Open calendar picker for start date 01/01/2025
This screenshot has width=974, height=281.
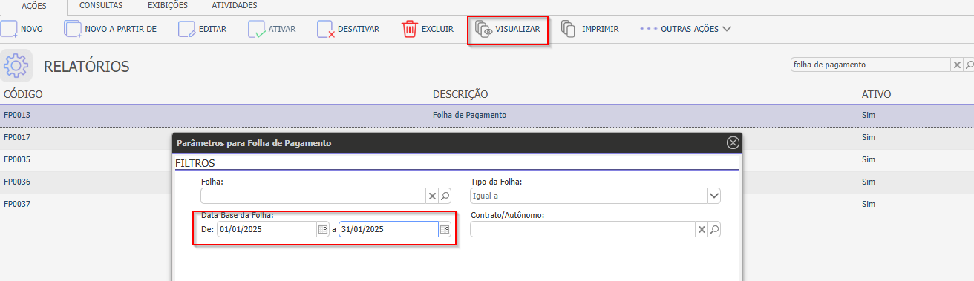323,229
